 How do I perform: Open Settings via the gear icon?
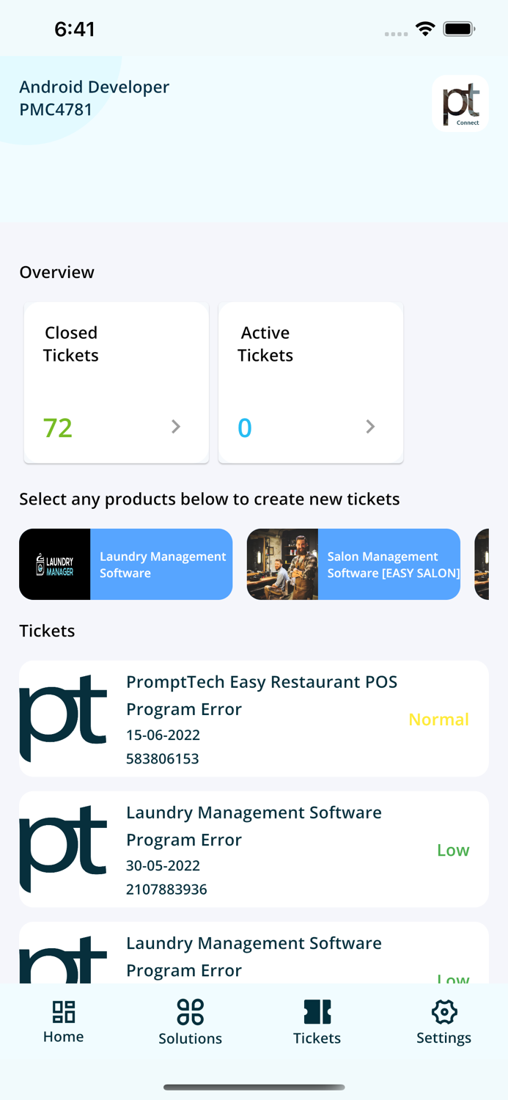point(443,1011)
